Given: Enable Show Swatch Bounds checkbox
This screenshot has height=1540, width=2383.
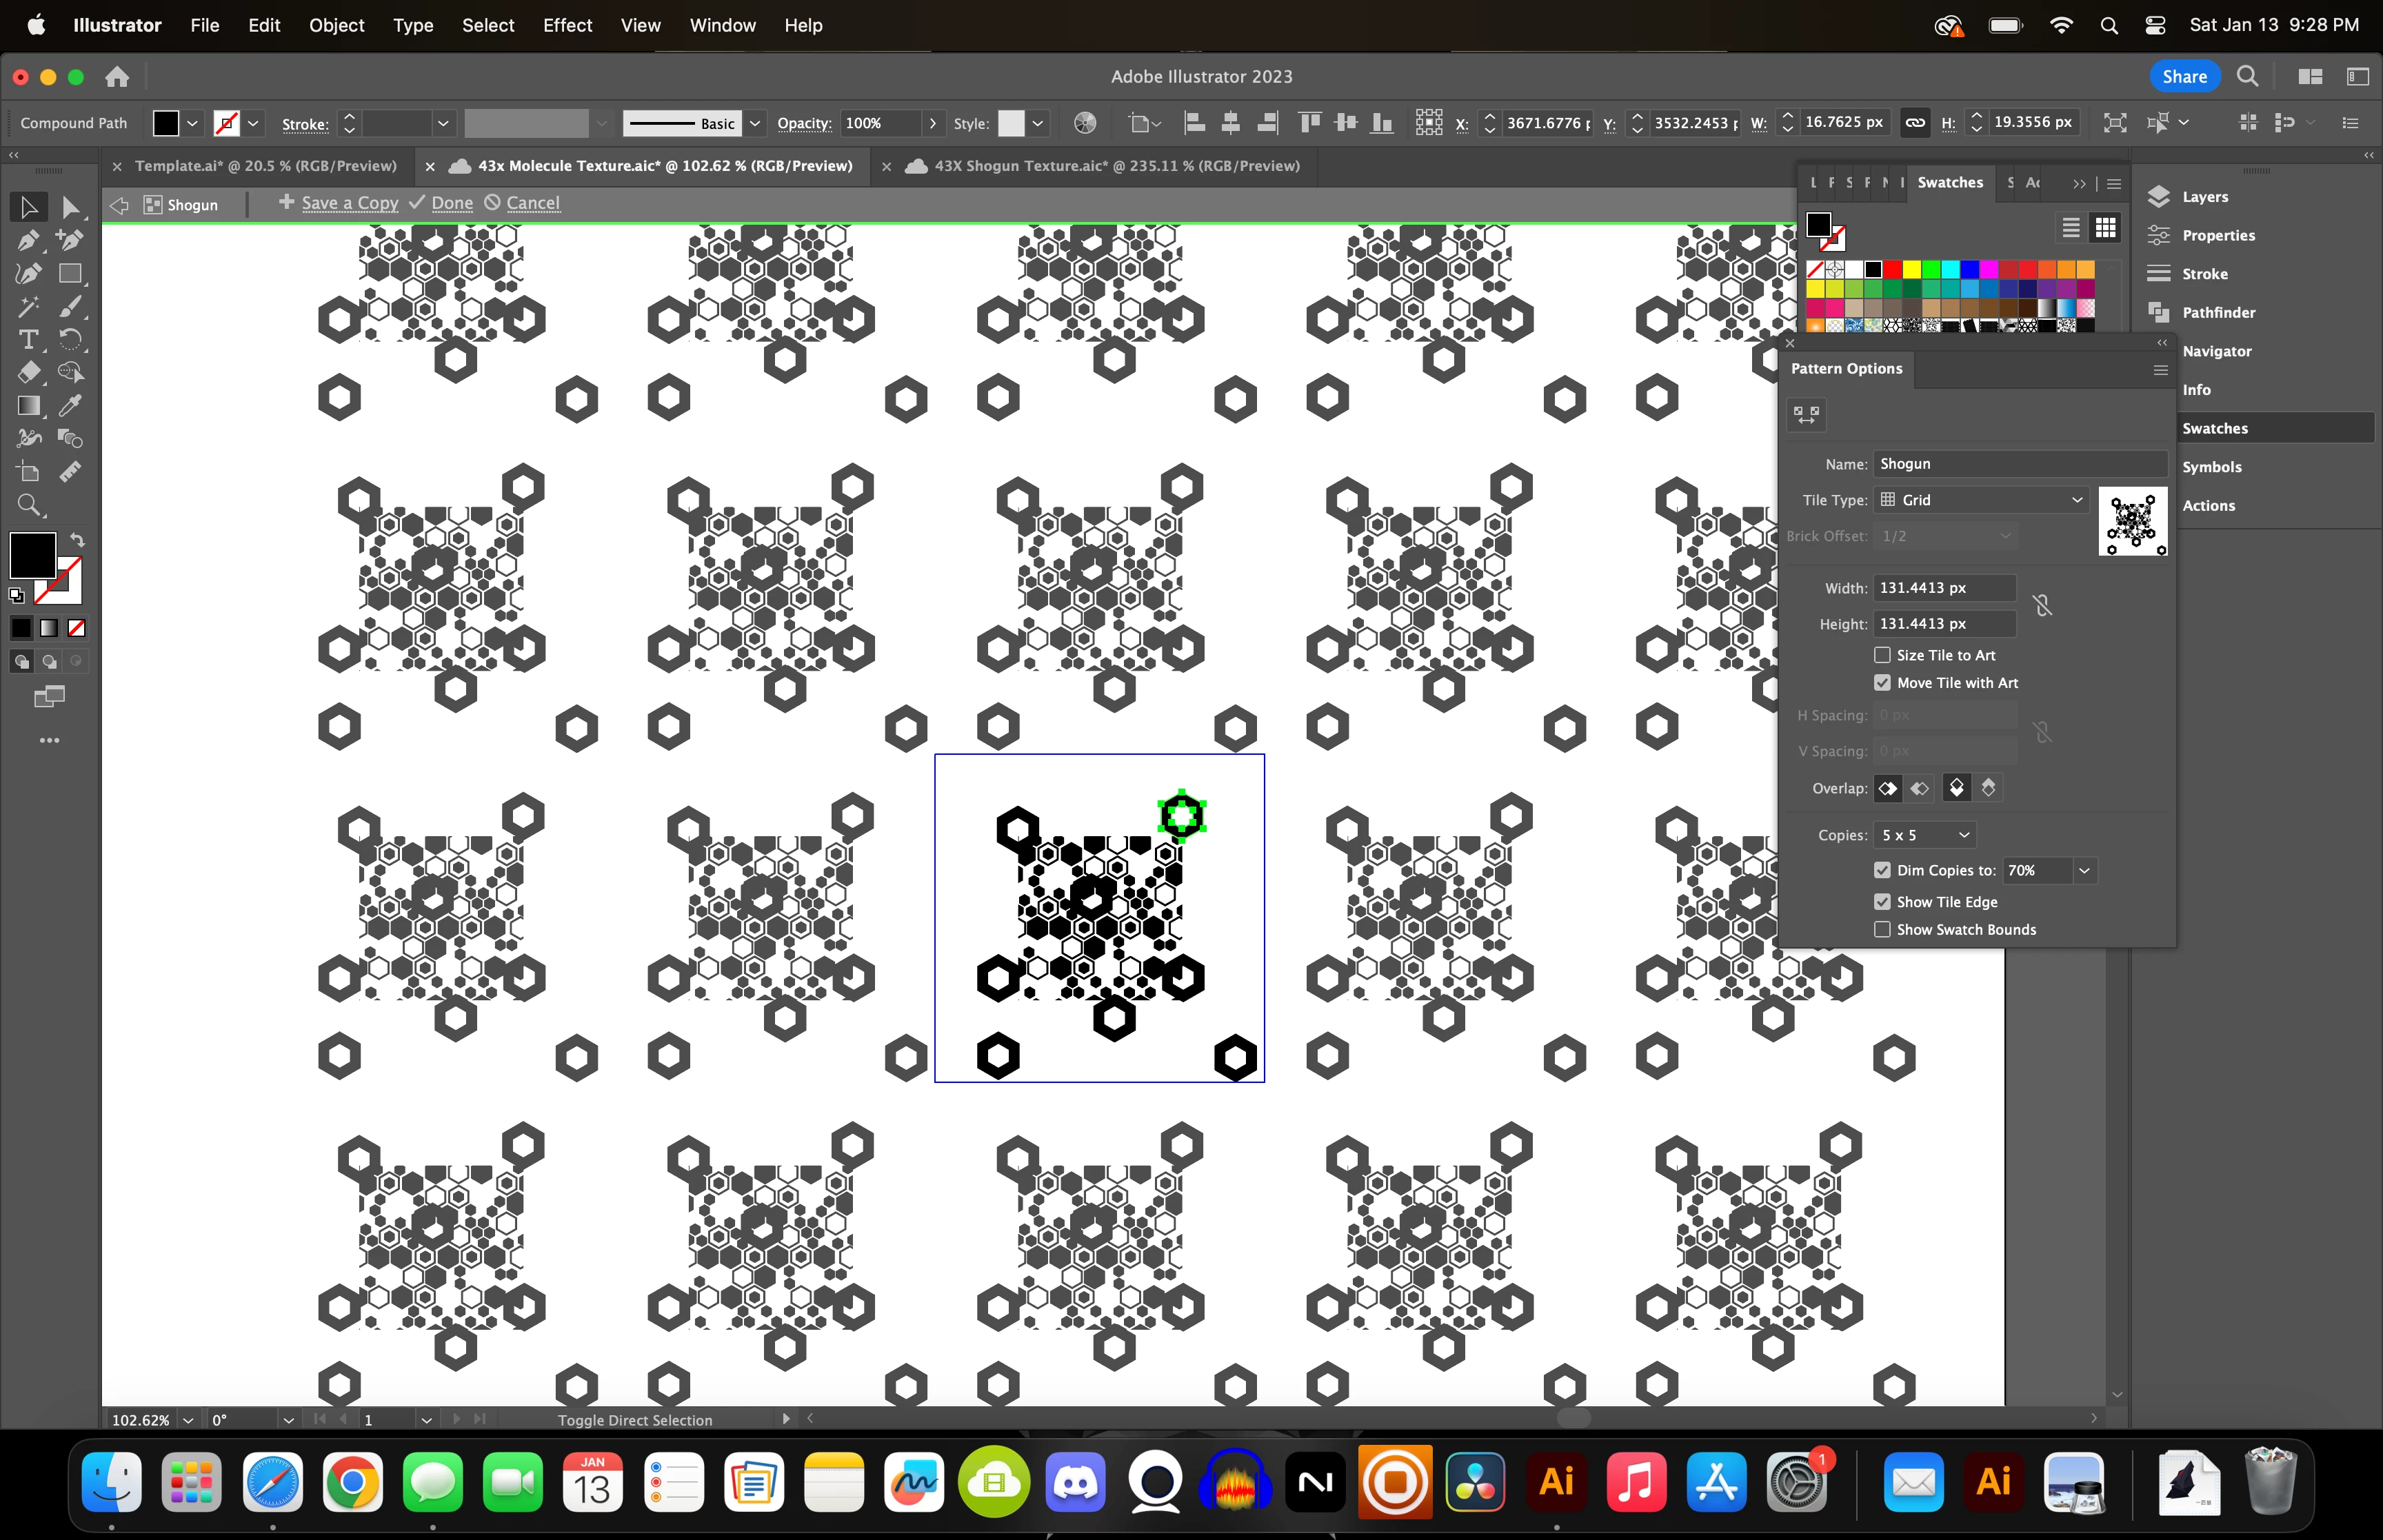Looking at the screenshot, I should (1882, 930).
